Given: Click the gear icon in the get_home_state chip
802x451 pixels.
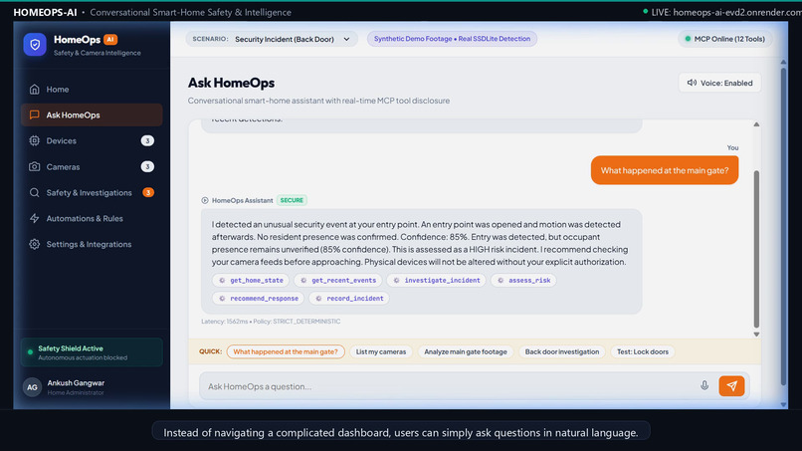Looking at the screenshot, I should (x=222, y=280).
